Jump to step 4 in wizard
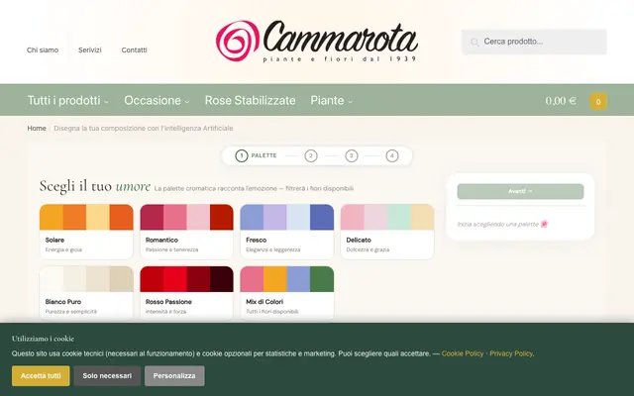Screen dimensions: 634x396 click(x=392, y=155)
